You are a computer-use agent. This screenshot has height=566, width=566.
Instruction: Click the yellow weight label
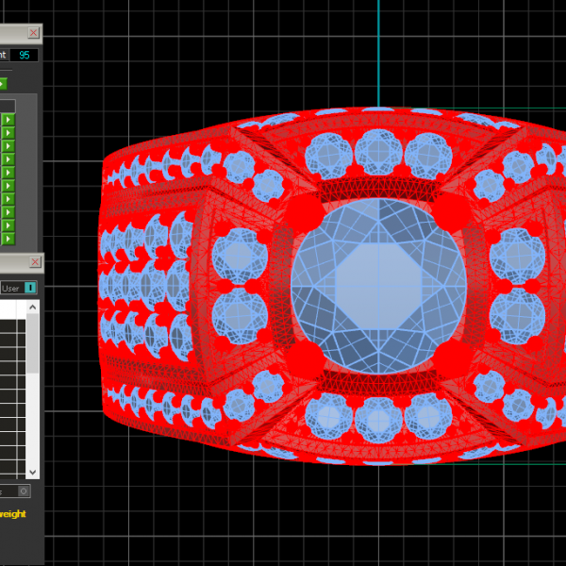12,514
